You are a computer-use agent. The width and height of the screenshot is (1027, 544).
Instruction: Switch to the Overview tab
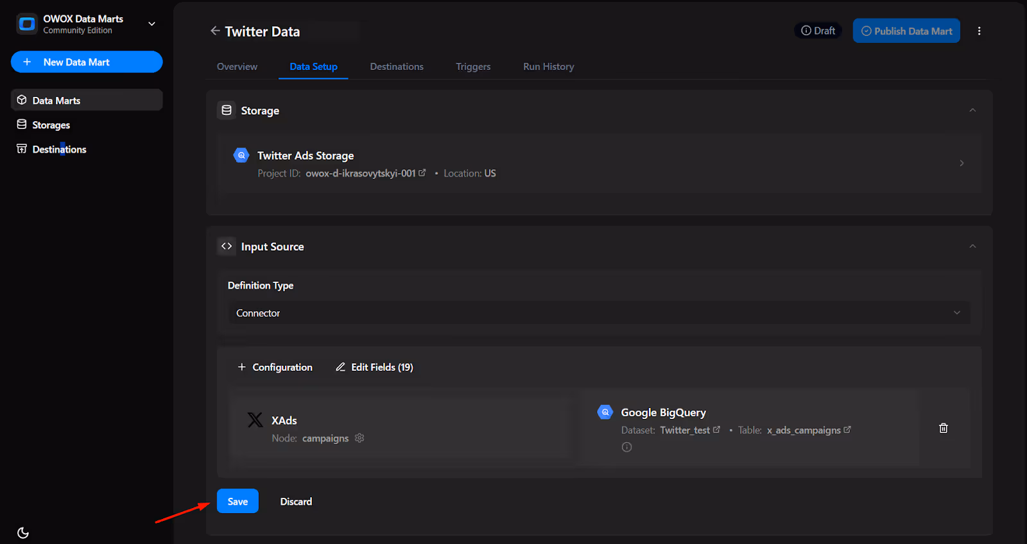(x=237, y=67)
